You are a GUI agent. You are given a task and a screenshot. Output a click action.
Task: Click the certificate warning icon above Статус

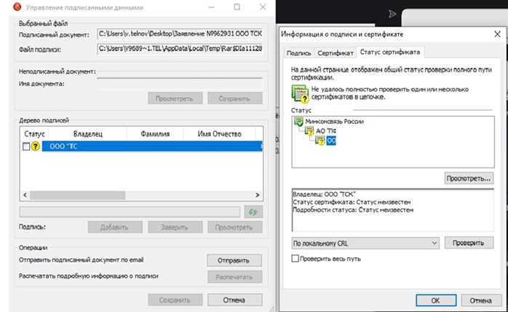(298, 92)
